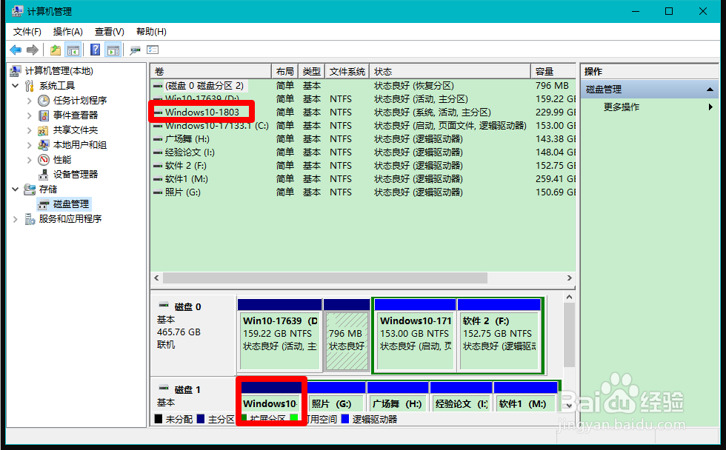The width and height of the screenshot is (726, 450).
Task: Select the 软件 2 (F:) volume row
Action: [363, 166]
